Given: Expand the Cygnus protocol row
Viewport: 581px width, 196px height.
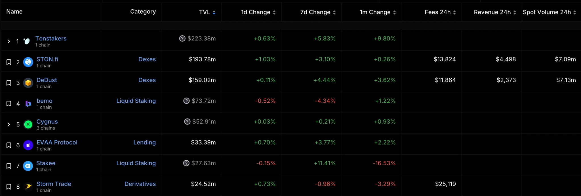Looking at the screenshot, I should (x=9, y=124).
